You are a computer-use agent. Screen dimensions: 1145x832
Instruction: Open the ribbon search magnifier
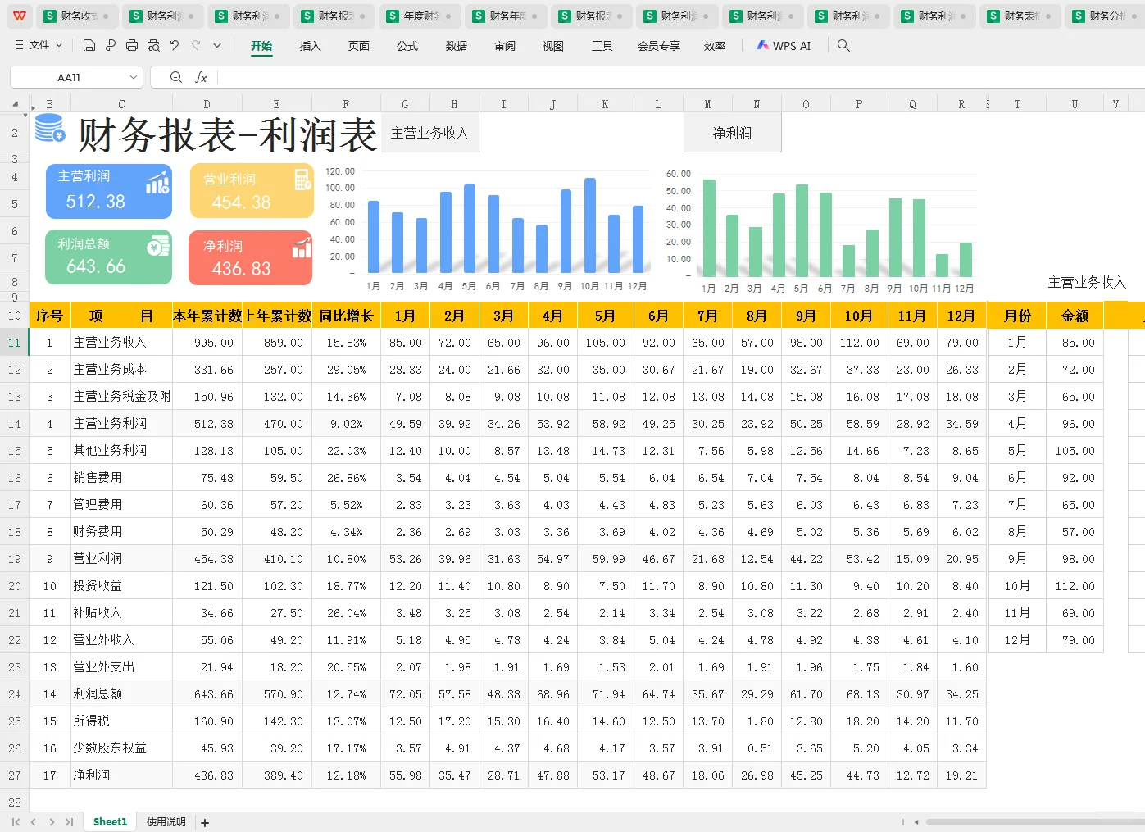[843, 46]
